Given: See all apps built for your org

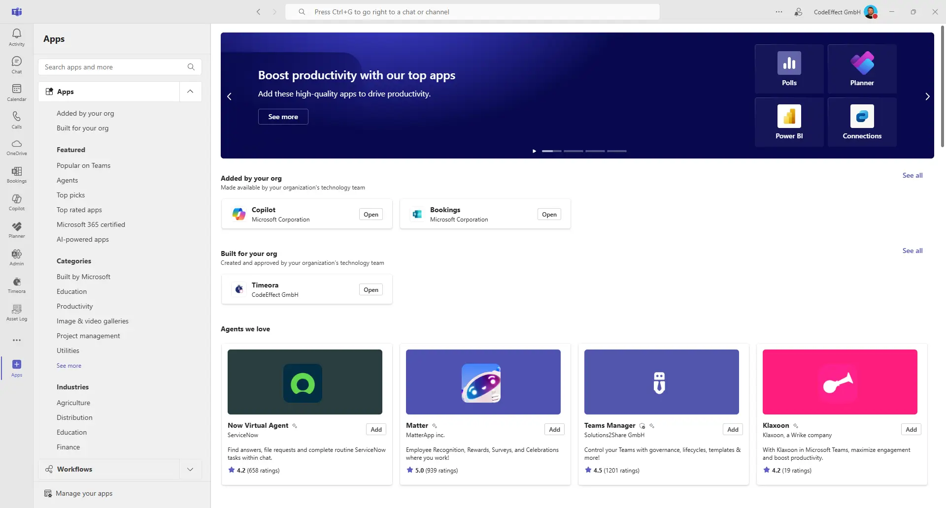Looking at the screenshot, I should point(912,251).
